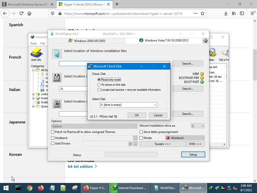This screenshot has width=257, height=193.
Task: Open VHD >>> options
Action: [195, 144]
